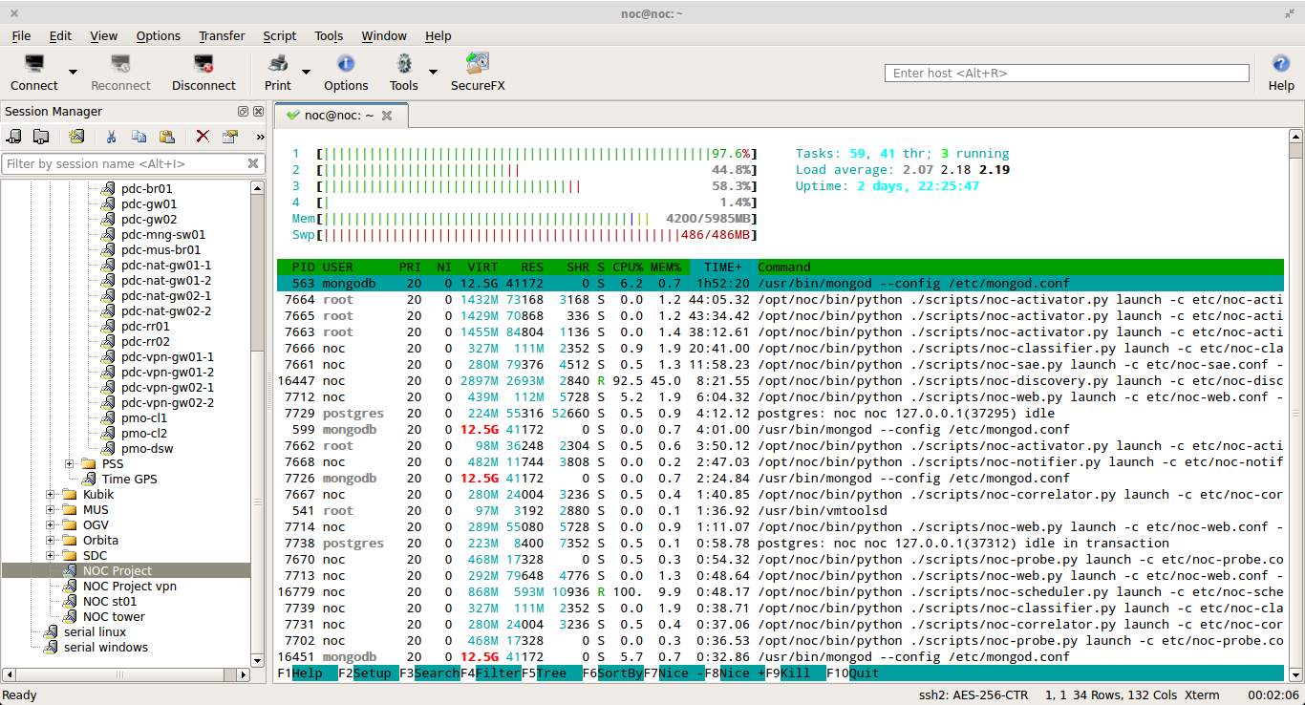Screen dimensions: 1305x705
Task: Click the red X delete icon in Session Manager
Action: tap(203, 137)
